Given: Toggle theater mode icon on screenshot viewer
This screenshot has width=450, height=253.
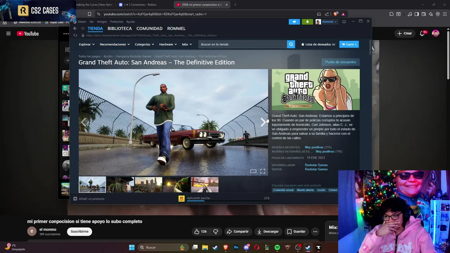Looking at the screenshot, I should point(253,171).
